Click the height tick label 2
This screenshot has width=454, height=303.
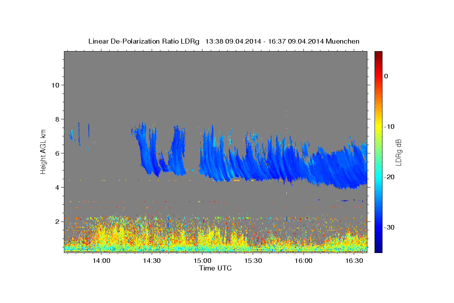58,221
